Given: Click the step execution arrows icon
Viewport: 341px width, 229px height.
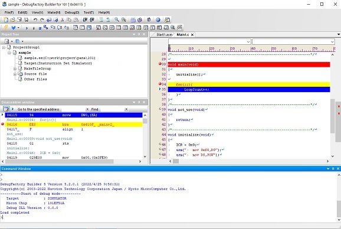Looking at the screenshot, I should click(45, 27).
